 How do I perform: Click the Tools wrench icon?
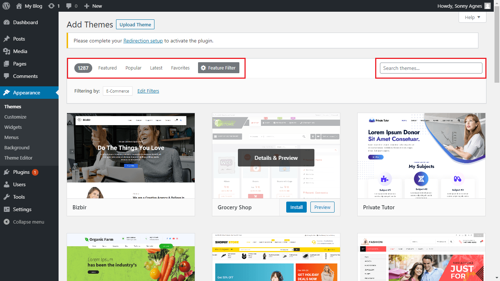7,197
